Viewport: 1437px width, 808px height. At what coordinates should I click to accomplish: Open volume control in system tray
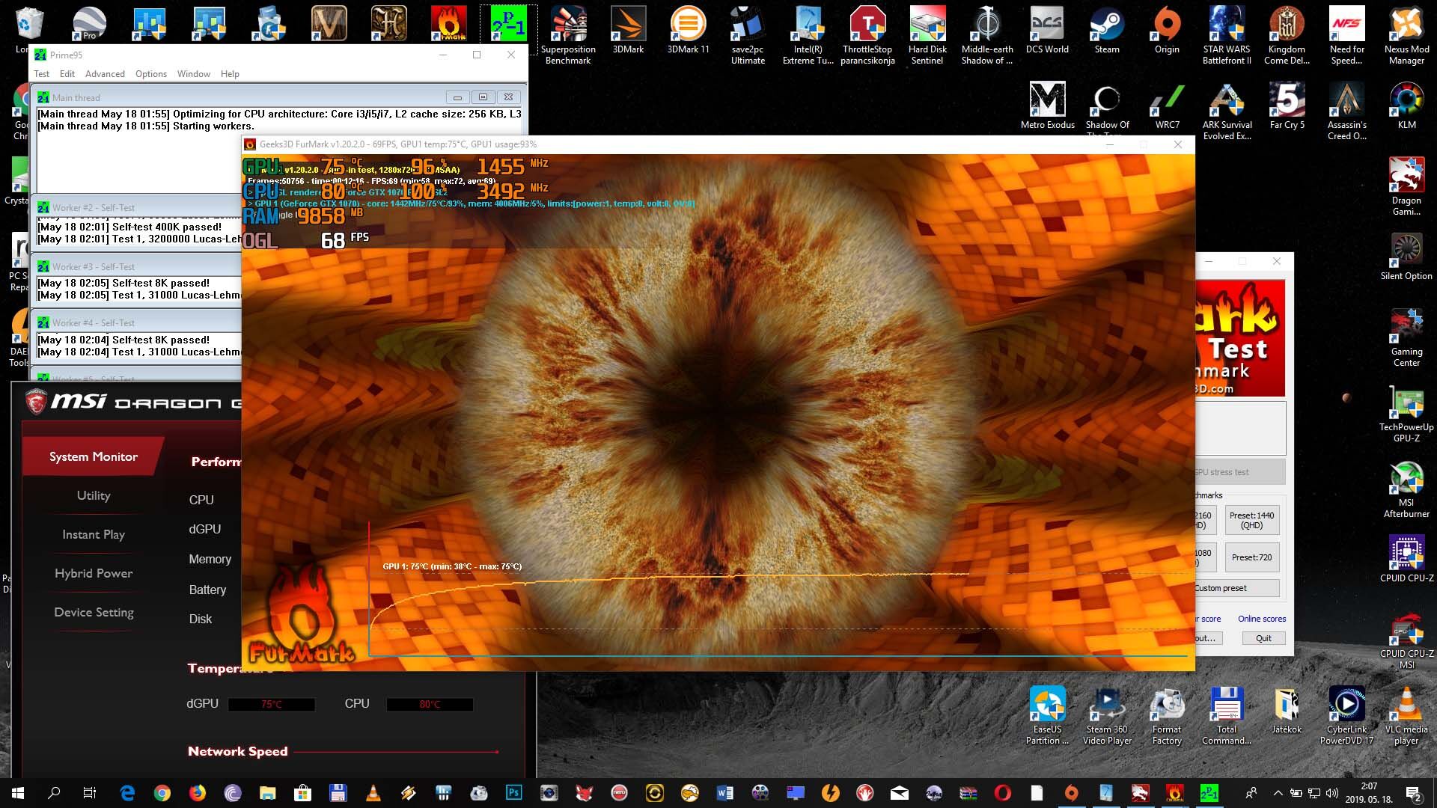point(1332,793)
